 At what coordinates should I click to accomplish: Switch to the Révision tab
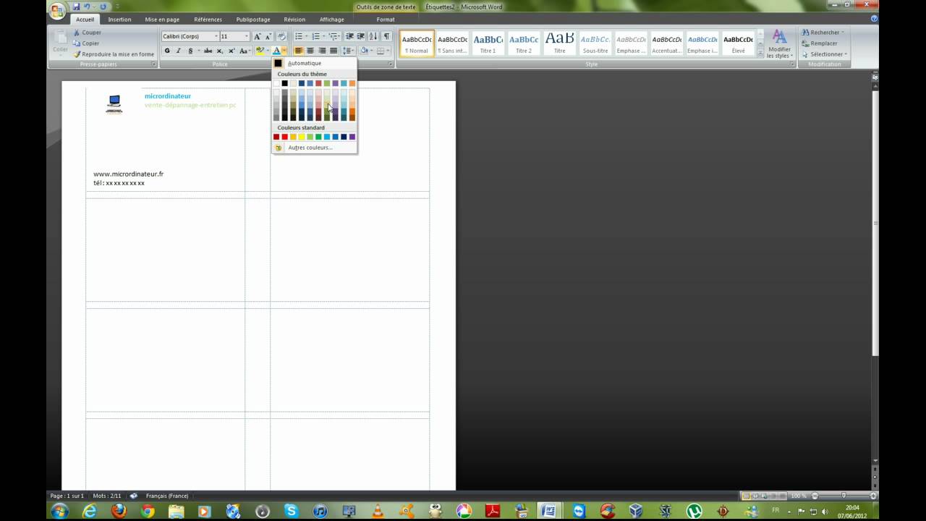[x=294, y=20]
